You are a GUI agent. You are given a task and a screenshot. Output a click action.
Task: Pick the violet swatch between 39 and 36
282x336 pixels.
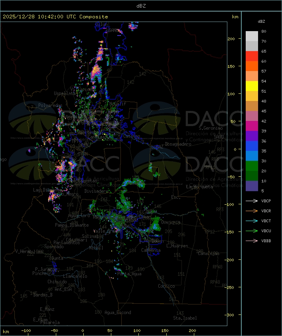click(252, 136)
